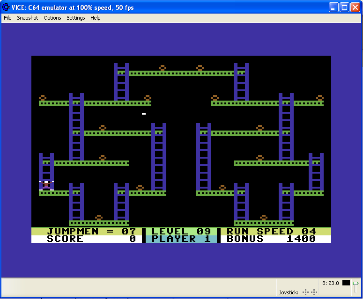Click the "JUMPMEN = 07" lives text
Screen dimensions: 363x299
coord(91,231)
